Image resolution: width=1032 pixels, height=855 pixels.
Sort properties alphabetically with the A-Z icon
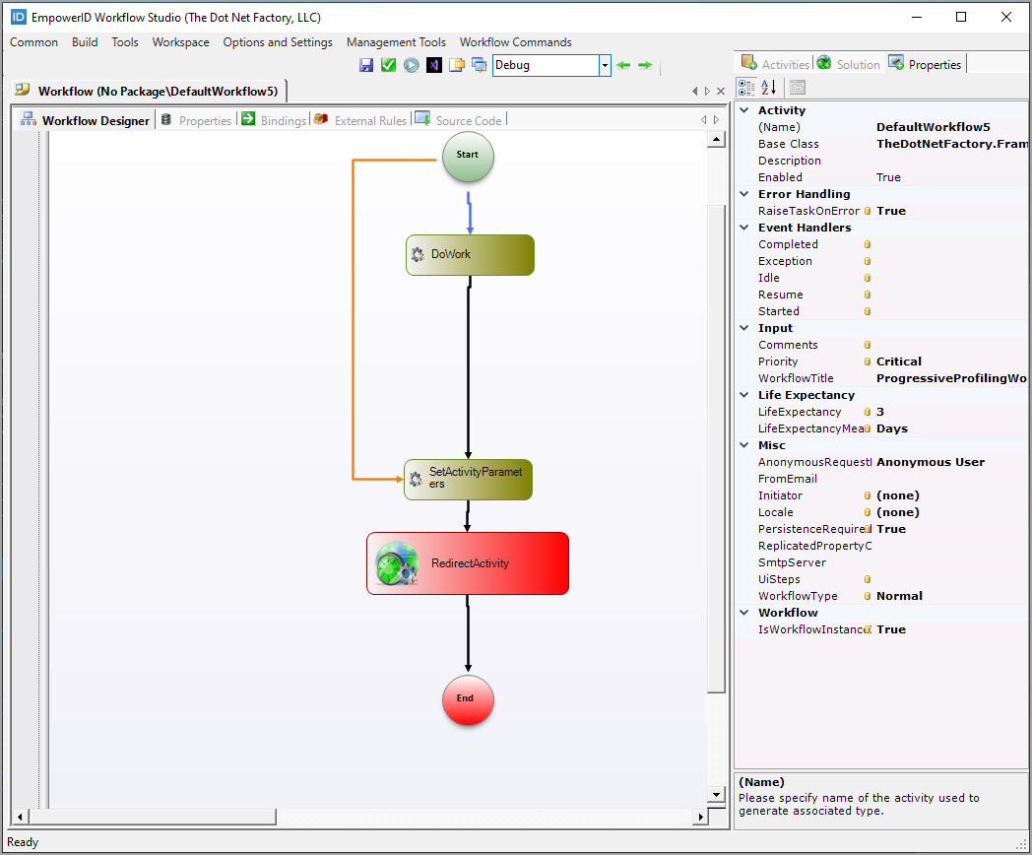point(767,87)
